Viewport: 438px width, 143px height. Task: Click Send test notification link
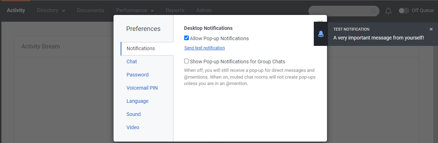click(x=205, y=48)
